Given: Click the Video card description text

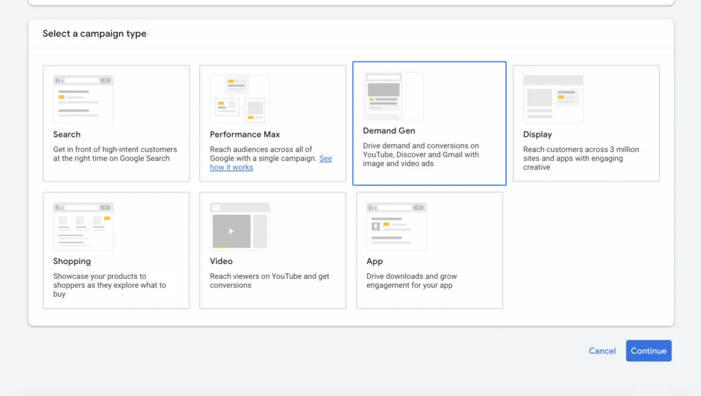Looking at the screenshot, I should click(x=270, y=280).
